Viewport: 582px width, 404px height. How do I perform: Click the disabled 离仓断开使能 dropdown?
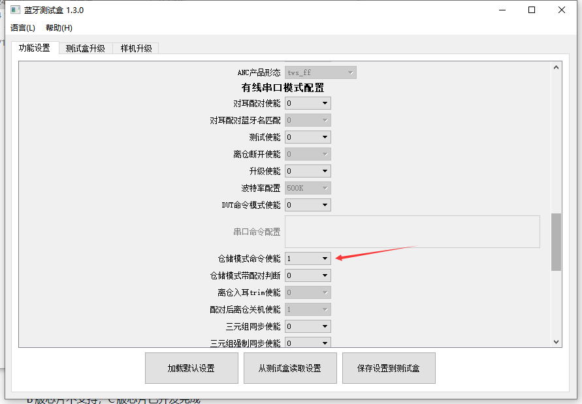coord(308,154)
